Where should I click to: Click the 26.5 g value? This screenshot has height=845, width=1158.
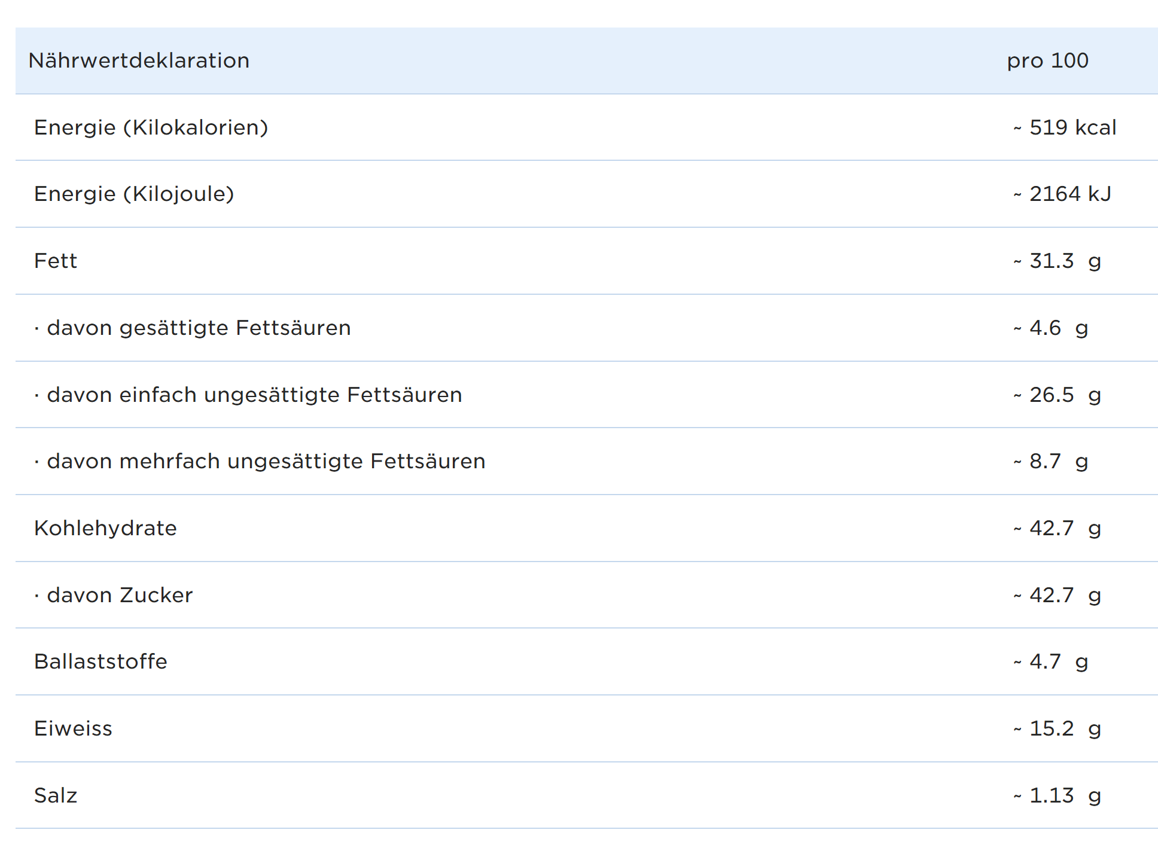[1057, 395]
